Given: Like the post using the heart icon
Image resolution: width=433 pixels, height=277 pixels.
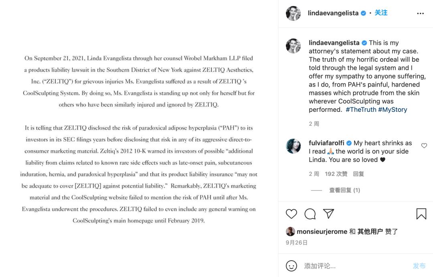Looking at the screenshot, I should click(291, 214).
